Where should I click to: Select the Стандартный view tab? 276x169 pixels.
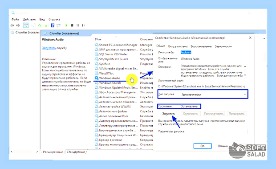click(x=76, y=152)
